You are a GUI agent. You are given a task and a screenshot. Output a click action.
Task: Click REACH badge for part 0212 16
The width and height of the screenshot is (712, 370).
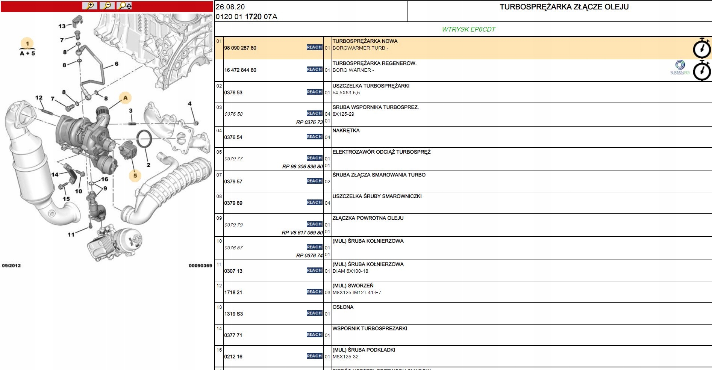[x=314, y=356]
